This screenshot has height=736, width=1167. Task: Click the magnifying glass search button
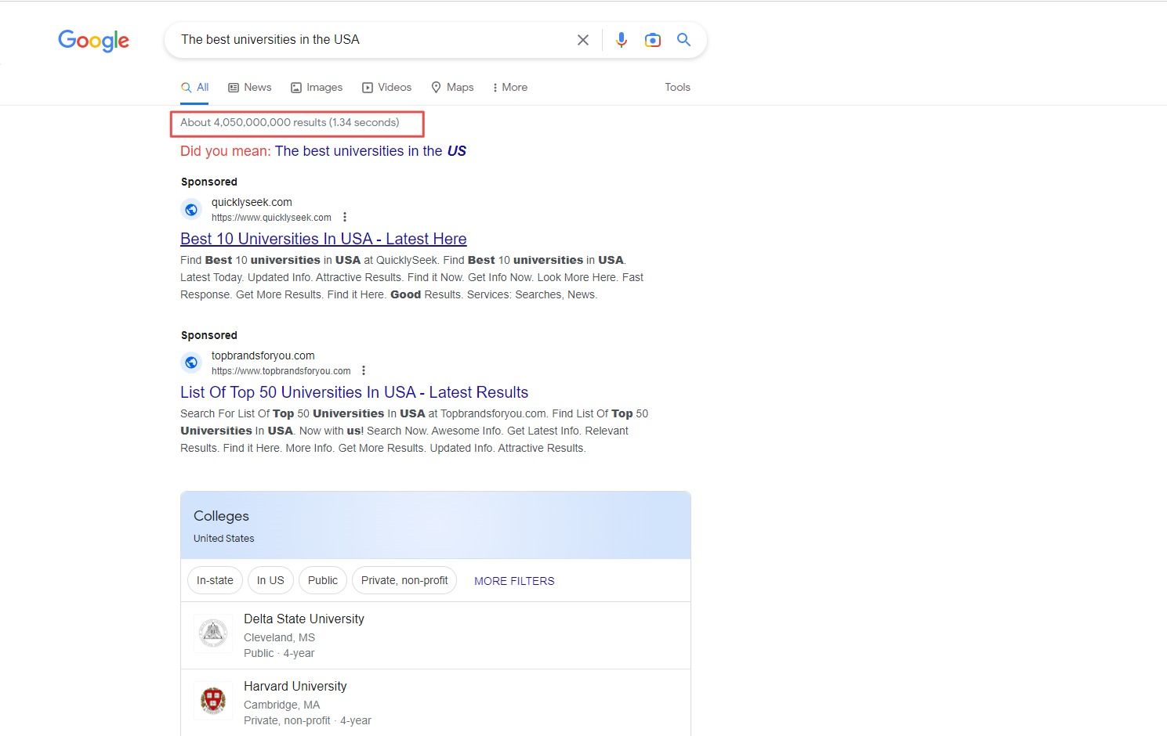[x=683, y=40]
